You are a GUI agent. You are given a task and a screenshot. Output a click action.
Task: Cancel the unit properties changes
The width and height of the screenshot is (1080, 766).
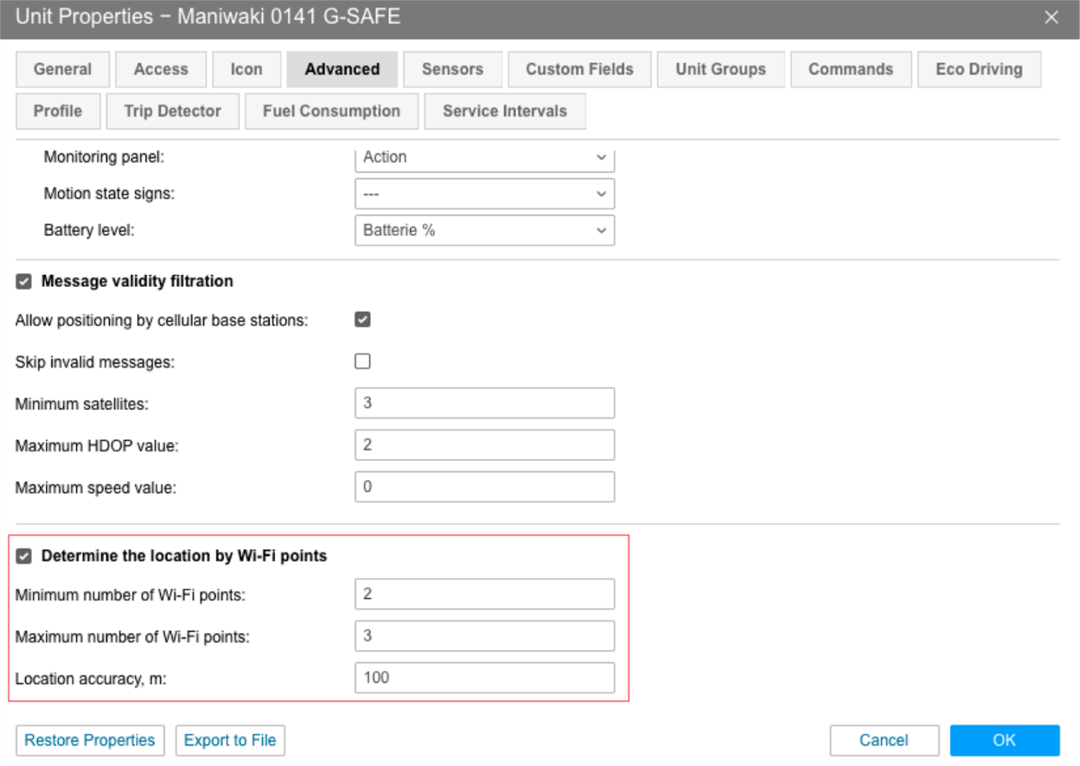[x=884, y=740]
